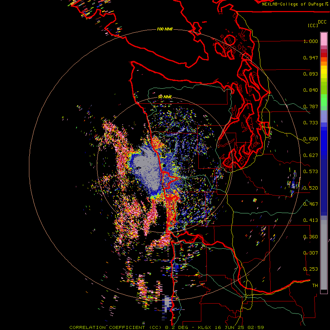The image size is (330, 330).
Task: Select the 1.000 legend value
Action: (311, 41)
